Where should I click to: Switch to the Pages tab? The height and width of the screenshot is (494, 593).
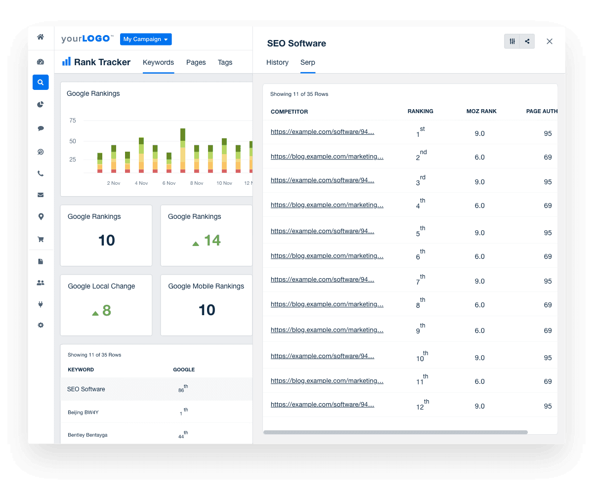pos(196,63)
